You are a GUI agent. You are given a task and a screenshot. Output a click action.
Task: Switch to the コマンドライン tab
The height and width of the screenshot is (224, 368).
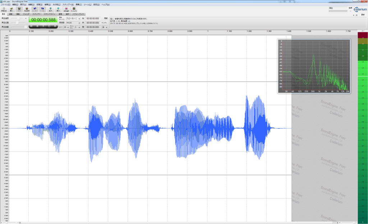[x=50, y=14]
